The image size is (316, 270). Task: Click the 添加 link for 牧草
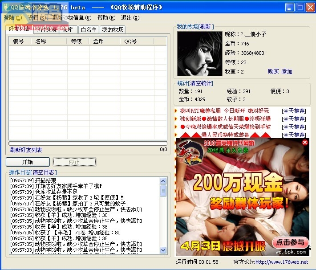(287, 71)
